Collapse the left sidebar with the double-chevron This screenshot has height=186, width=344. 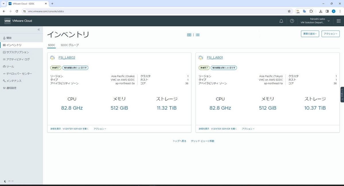coord(39,29)
